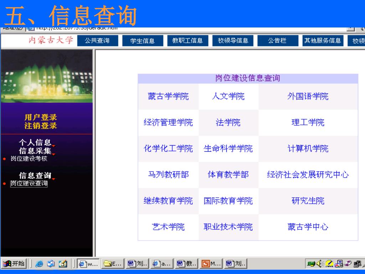Viewport: 365px width, 274px height.
Task: Open the 蒙古学学院 link
Action: (168, 96)
